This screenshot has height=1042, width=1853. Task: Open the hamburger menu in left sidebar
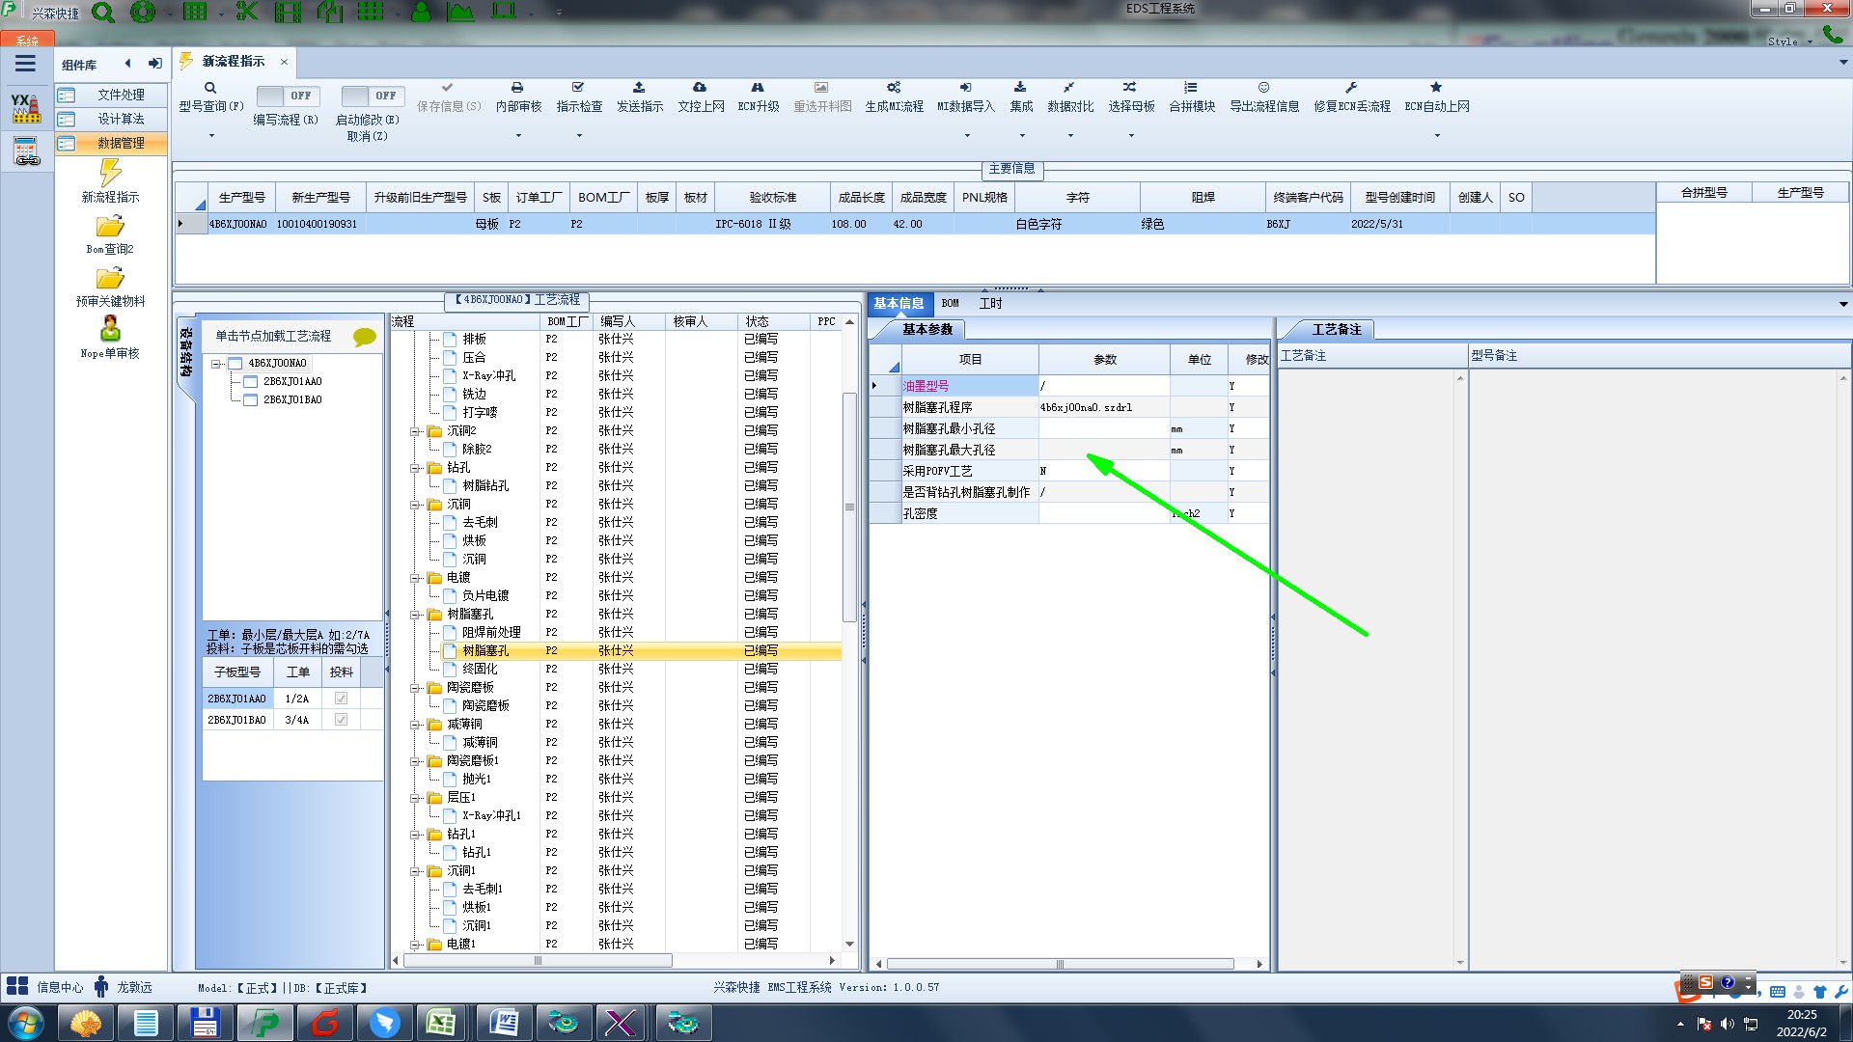pos(25,64)
